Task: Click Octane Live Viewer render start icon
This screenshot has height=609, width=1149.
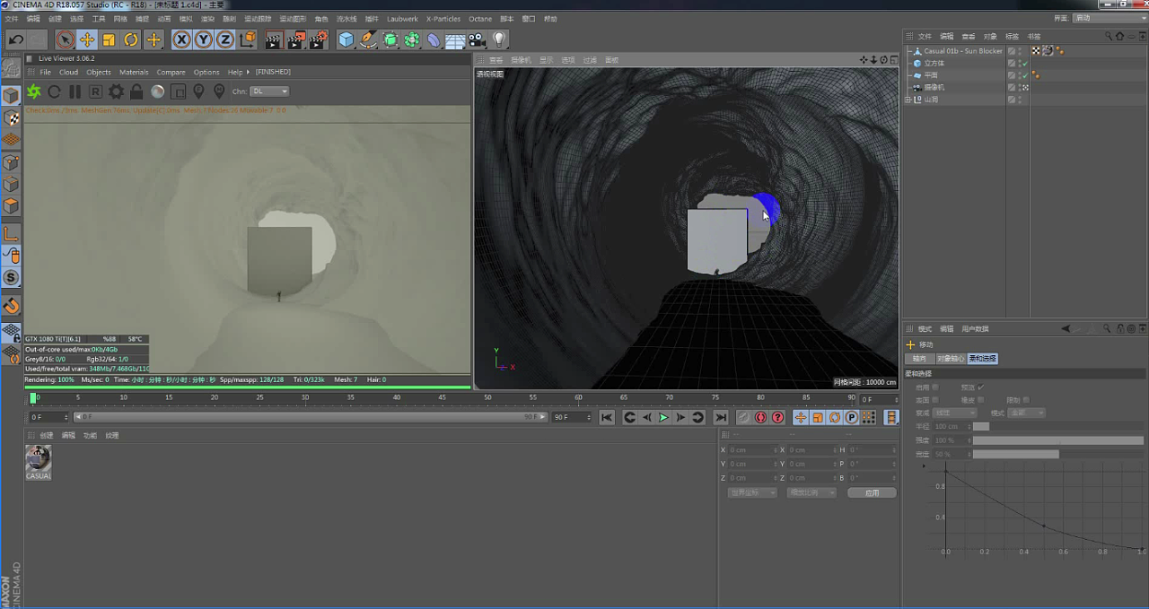Action: tap(34, 91)
